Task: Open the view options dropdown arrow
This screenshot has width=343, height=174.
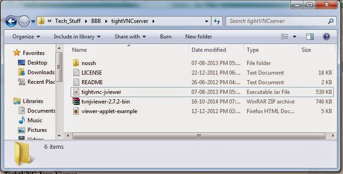Action: click(x=294, y=37)
